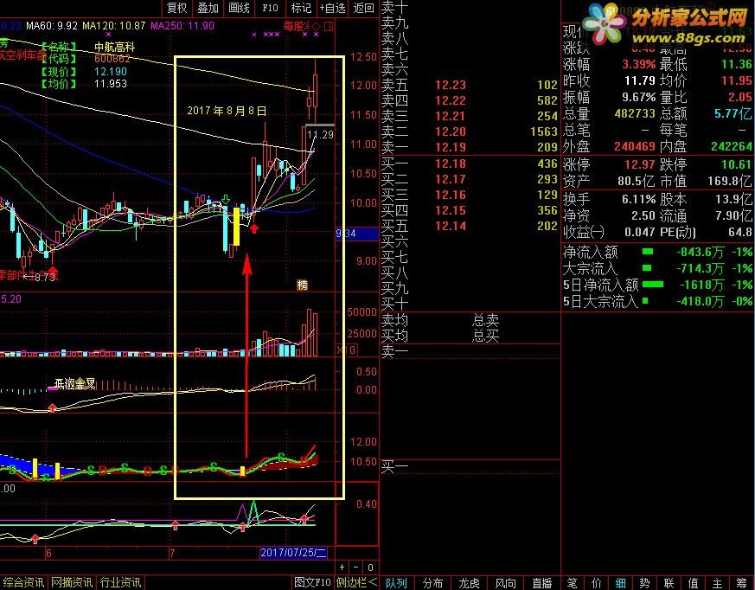The height and width of the screenshot is (590, 755).
Task: Click the 5日大宗流入 value -418.0万
Action: [701, 302]
